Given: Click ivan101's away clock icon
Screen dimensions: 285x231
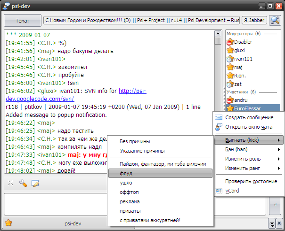Looking at the screenshot, I should (x=230, y=59).
